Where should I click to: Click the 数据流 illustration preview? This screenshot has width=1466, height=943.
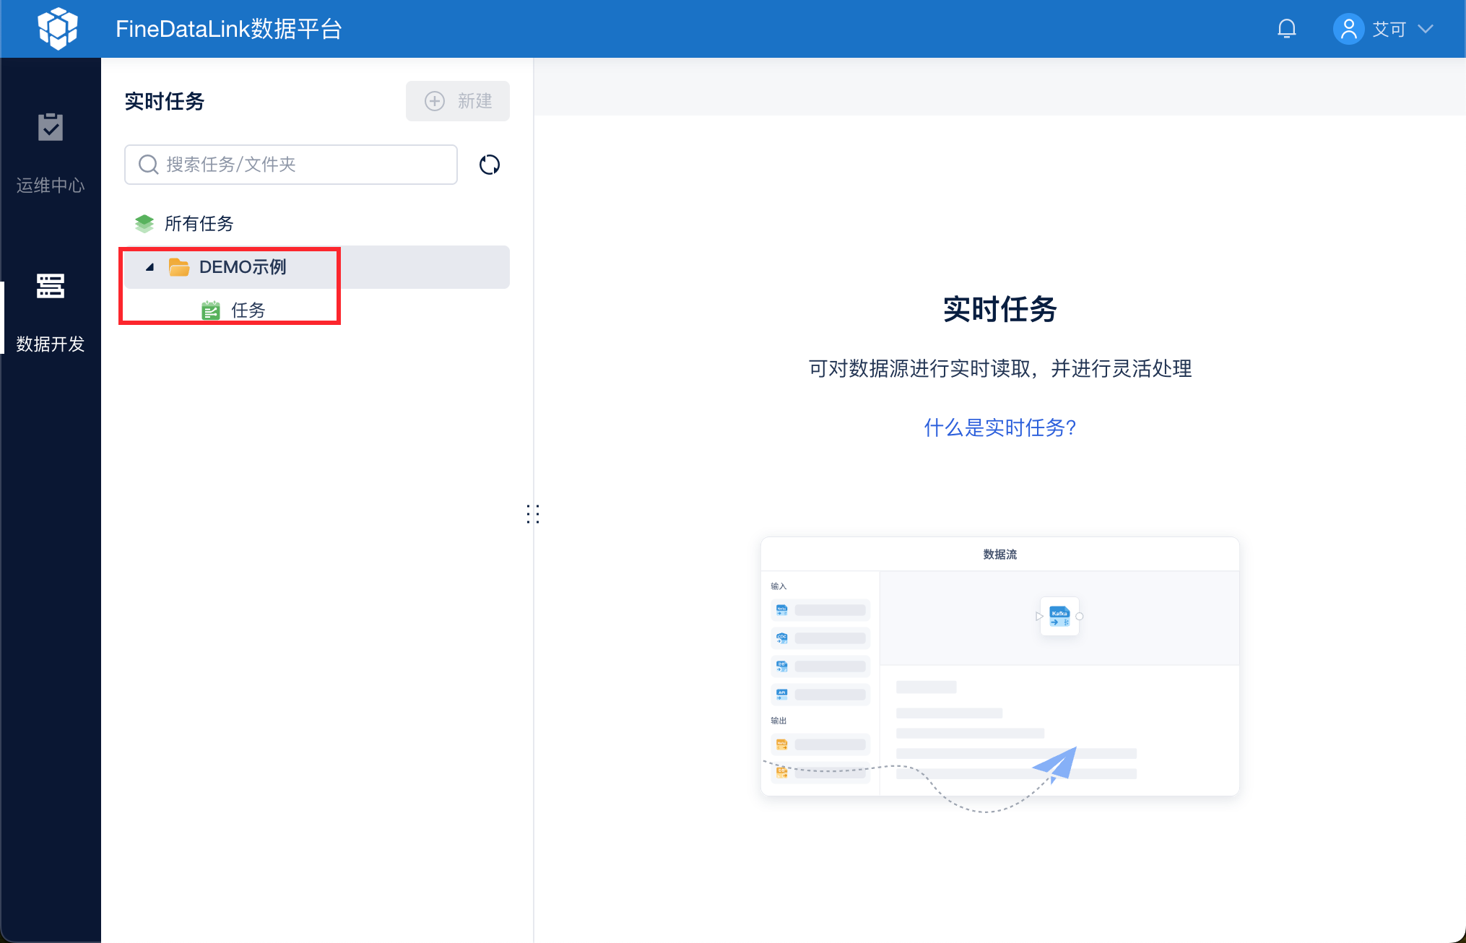pyautogui.click(x=1000, y=666)
